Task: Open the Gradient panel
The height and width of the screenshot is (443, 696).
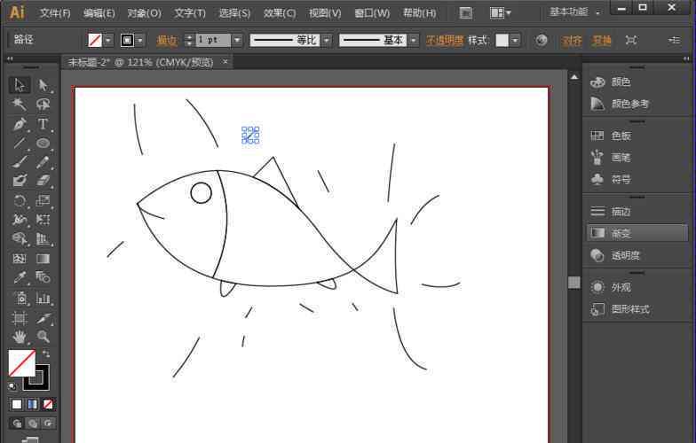Action: (x=637, y=234)
